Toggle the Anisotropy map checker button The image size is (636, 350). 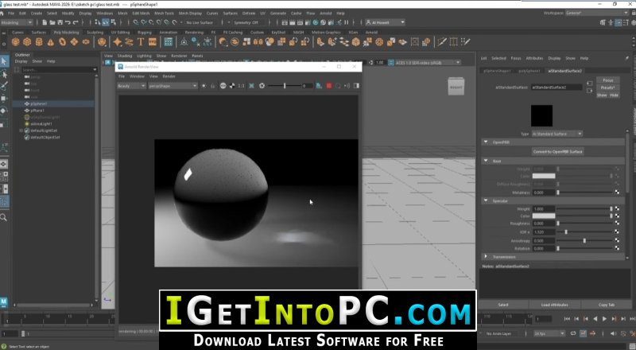pyautogui.click(x=617, y=240)
